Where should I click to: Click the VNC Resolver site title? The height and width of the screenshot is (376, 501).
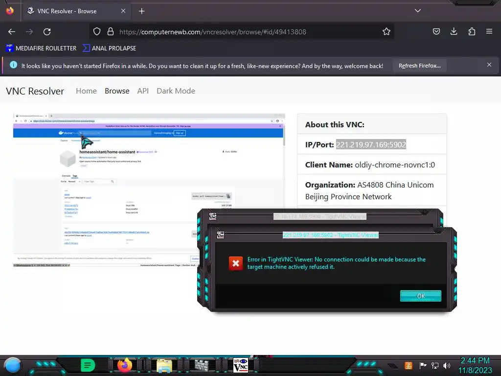click(35, 91)
